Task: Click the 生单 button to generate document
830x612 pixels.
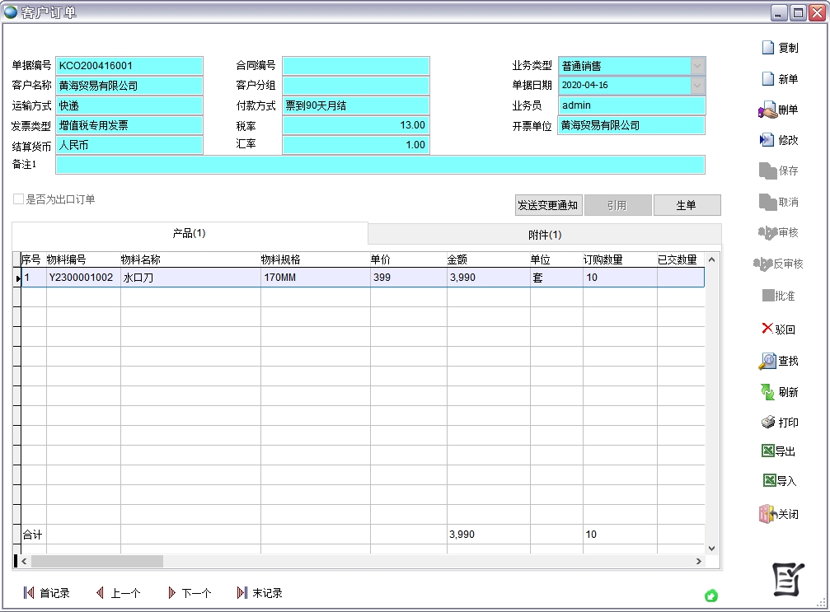Action: click(687, 204)
